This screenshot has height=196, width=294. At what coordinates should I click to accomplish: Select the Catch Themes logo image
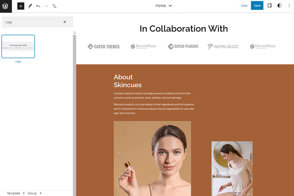103,46
